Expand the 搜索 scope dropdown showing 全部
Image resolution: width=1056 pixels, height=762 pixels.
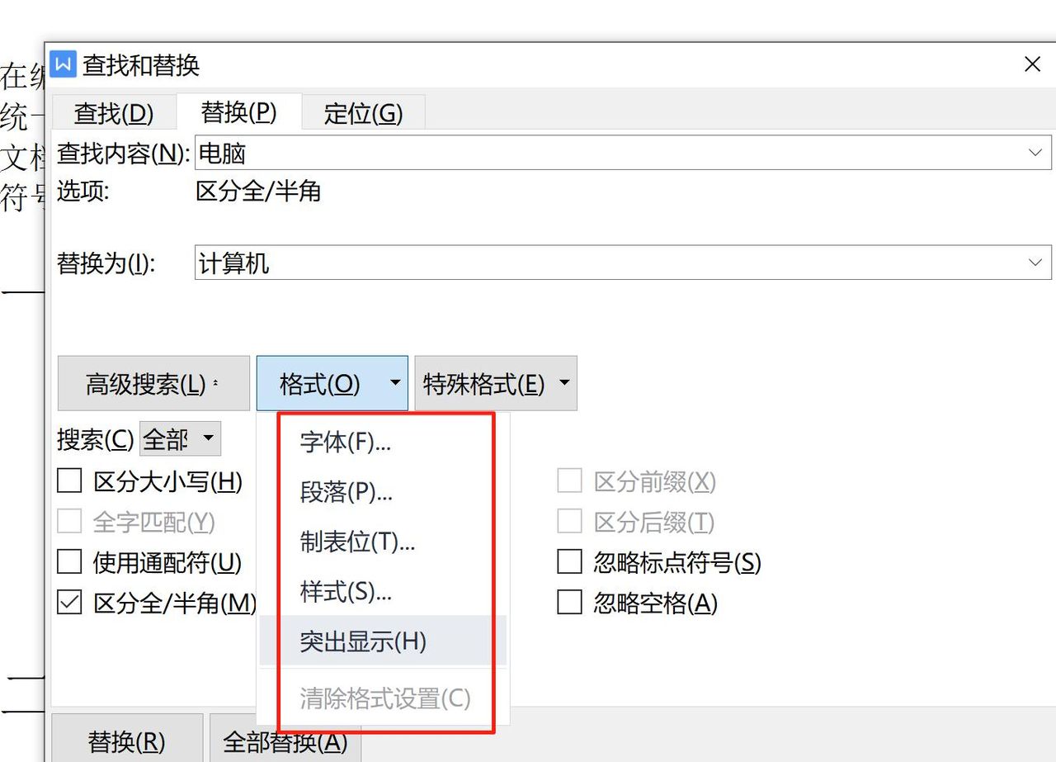coord(180,438)
